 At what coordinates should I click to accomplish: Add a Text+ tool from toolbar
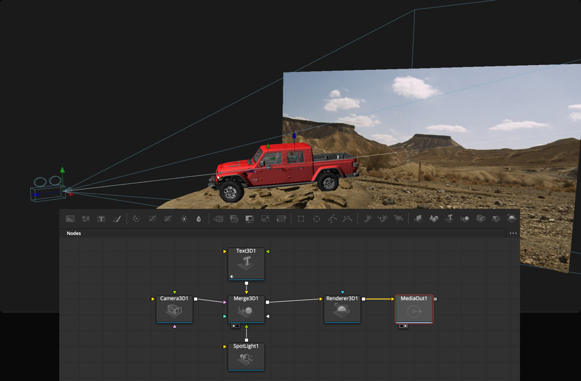101,219
